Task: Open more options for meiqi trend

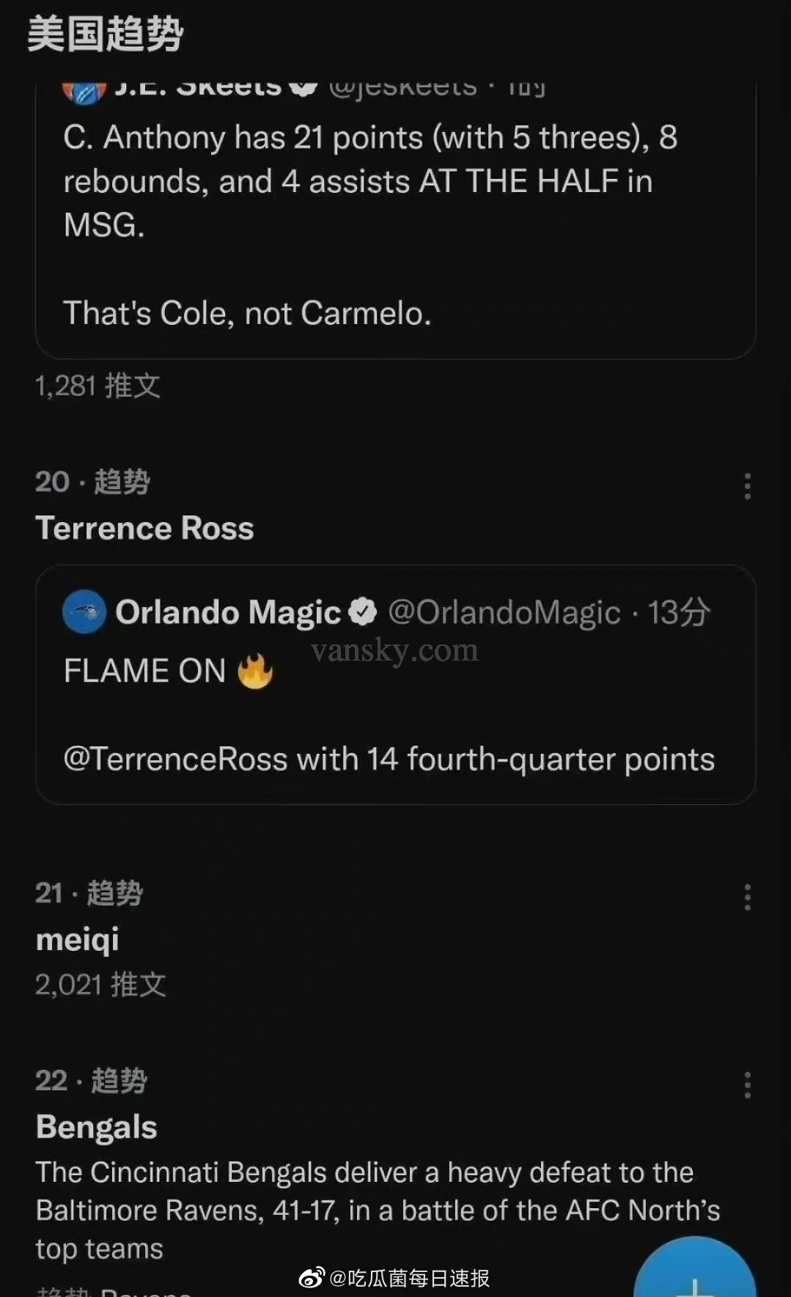Action: tap(747, 897)
